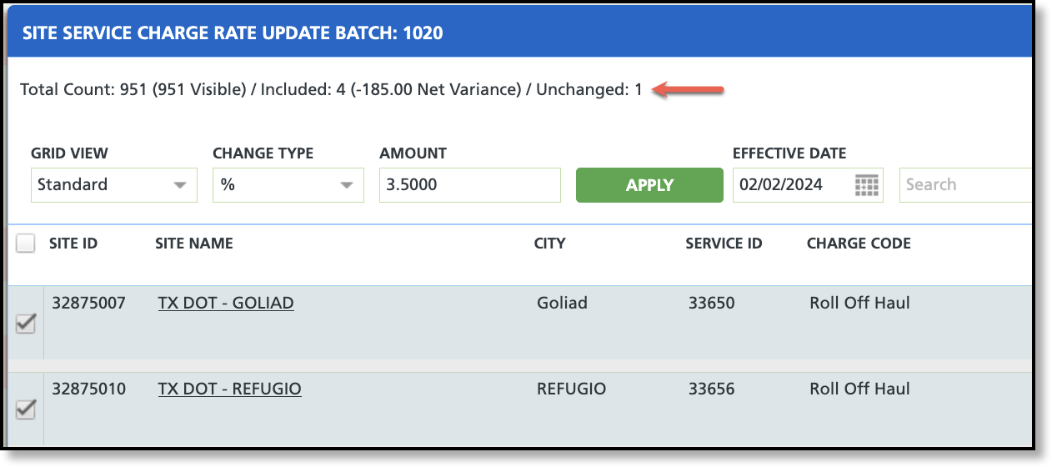Select service ID 33650 cell
Viewport: 1052px width, 467px height.
click(712, 303)
